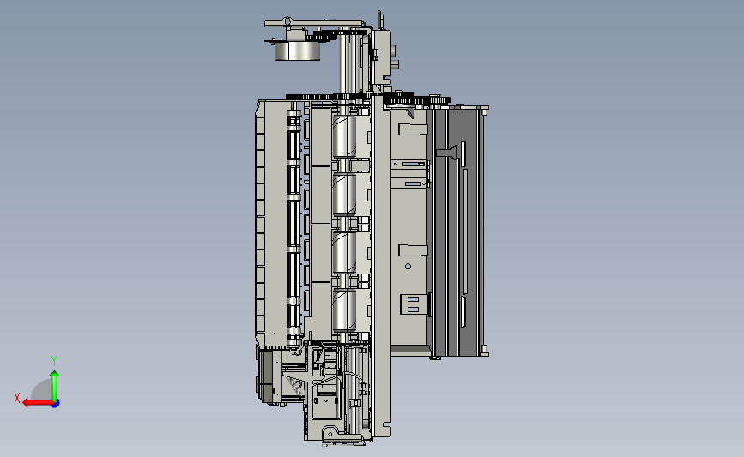Select the cylindrical motor at top of model
Viewport: 744px width, 457px height.
point(298,51)
